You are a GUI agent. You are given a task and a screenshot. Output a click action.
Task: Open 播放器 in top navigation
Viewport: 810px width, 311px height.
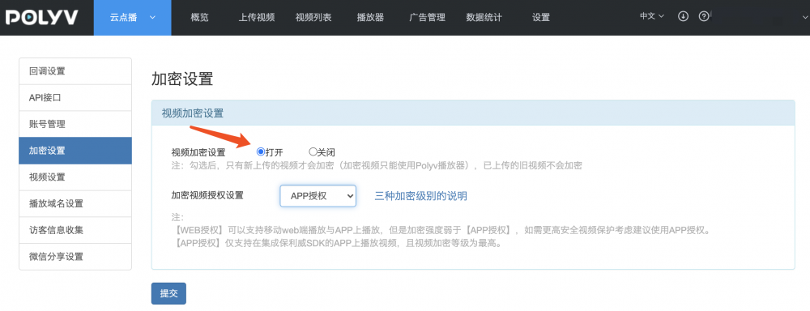click(x=370, y=18)
